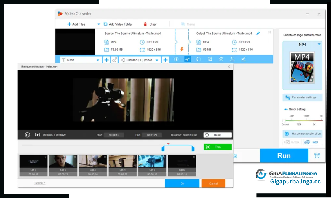
Task: Remove Clip 1 with its X
Action: 46,157
